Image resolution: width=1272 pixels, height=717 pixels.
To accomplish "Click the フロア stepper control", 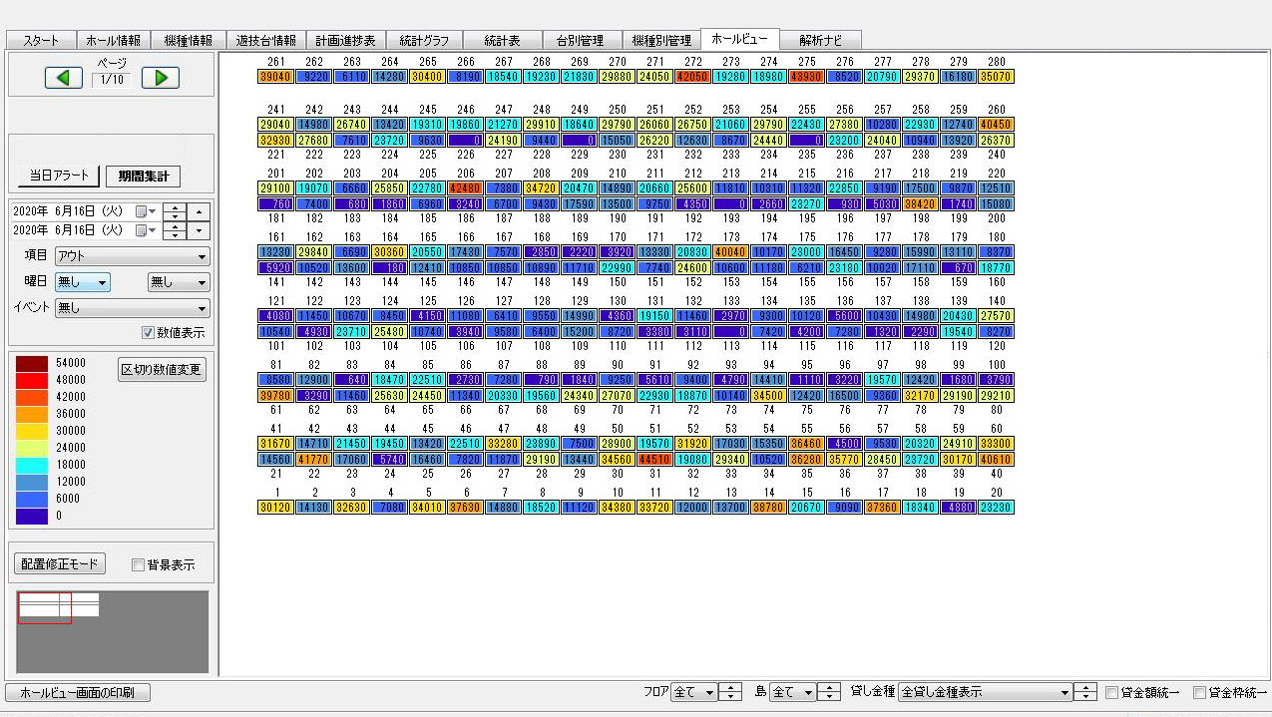I will pos(732,692).
